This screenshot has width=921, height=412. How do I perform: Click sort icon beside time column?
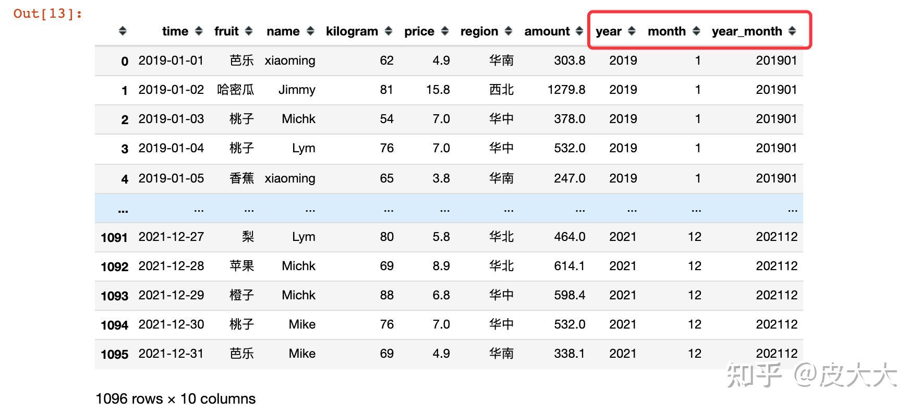199,31
